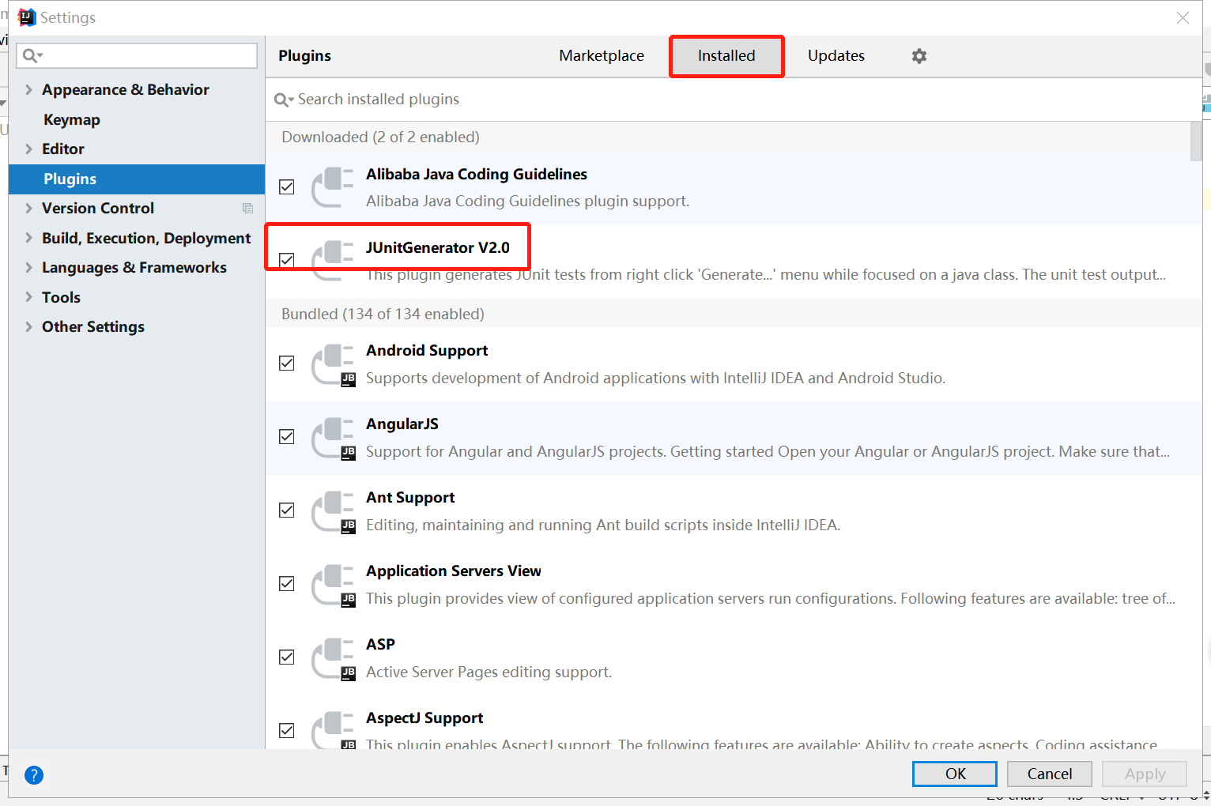The height and width of the screenshot is (806, 1211).
Task: Open the plugins gear settings menu
Action: [x=919, y=56]
